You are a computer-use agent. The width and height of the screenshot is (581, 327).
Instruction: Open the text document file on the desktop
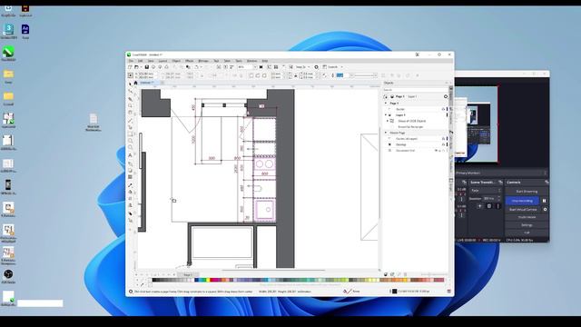pos(93,123)
